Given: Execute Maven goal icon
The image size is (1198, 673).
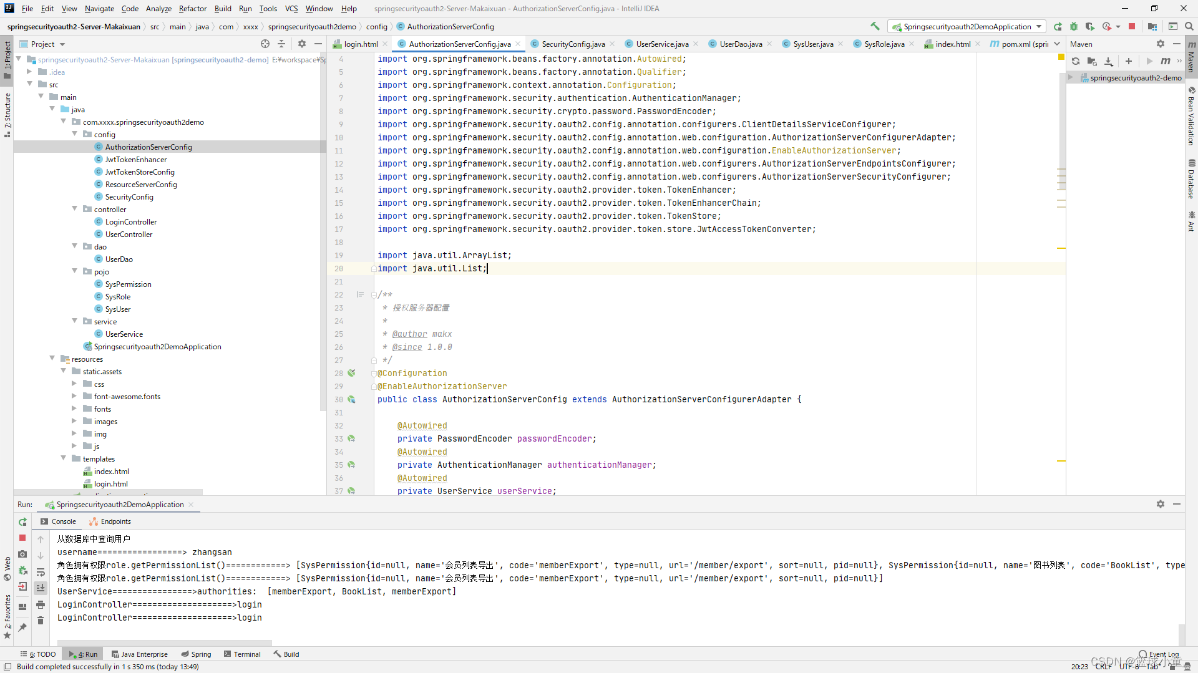Looking at the screenshot, I should (1166, 61).
